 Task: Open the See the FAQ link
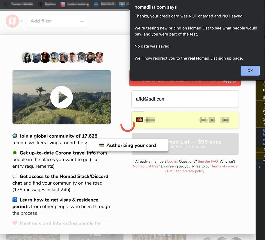click(x=208, y=161)
